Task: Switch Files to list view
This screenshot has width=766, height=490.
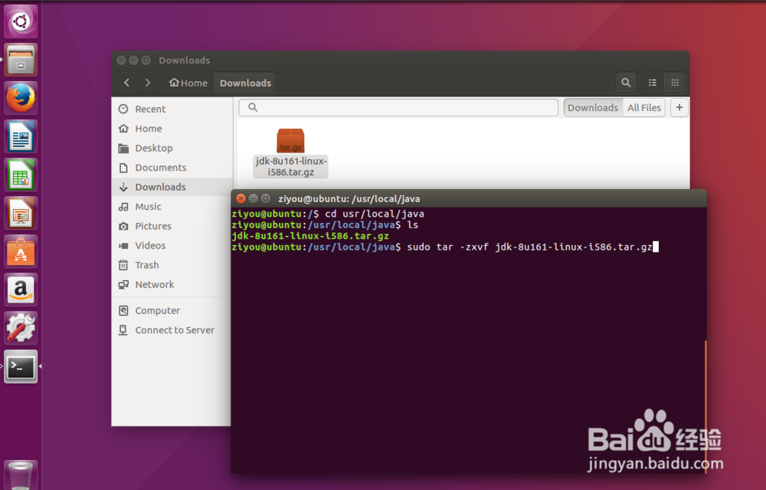Action: pos(653,83)
